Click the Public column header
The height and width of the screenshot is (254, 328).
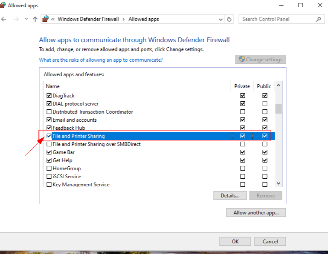tap(264, 86)
